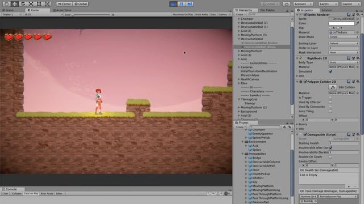Open the Layers dropdown
This screenshot has height=204, width=364.
click(x=328, y=4)
